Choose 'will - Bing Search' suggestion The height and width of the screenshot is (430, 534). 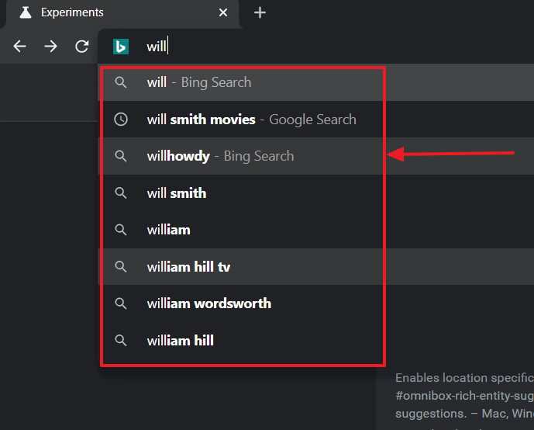click(x=315, y=82)
